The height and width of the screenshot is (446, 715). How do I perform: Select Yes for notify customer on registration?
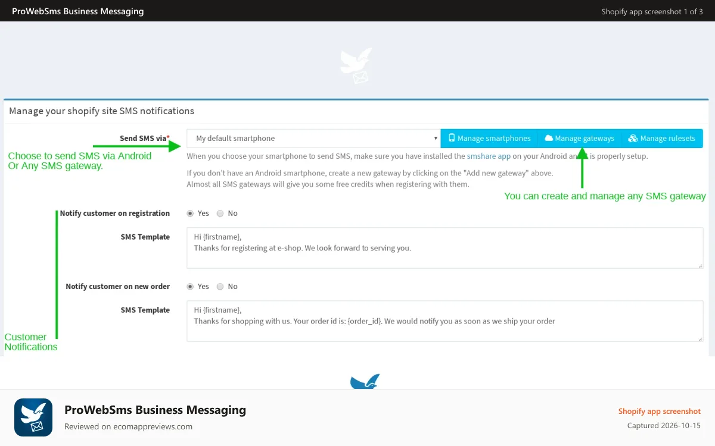click(x=191, y=213)
